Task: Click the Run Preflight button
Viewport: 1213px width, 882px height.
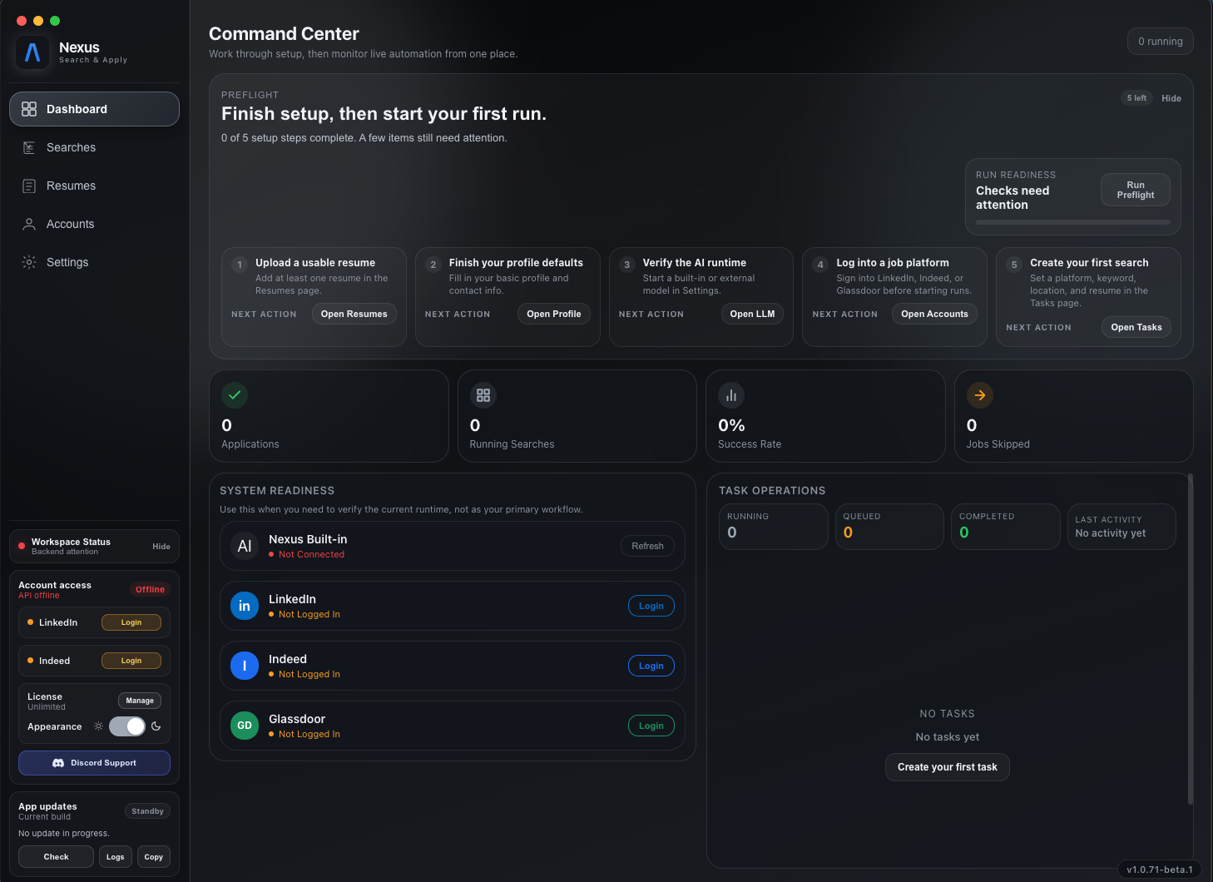Action: coord(1135,190)
